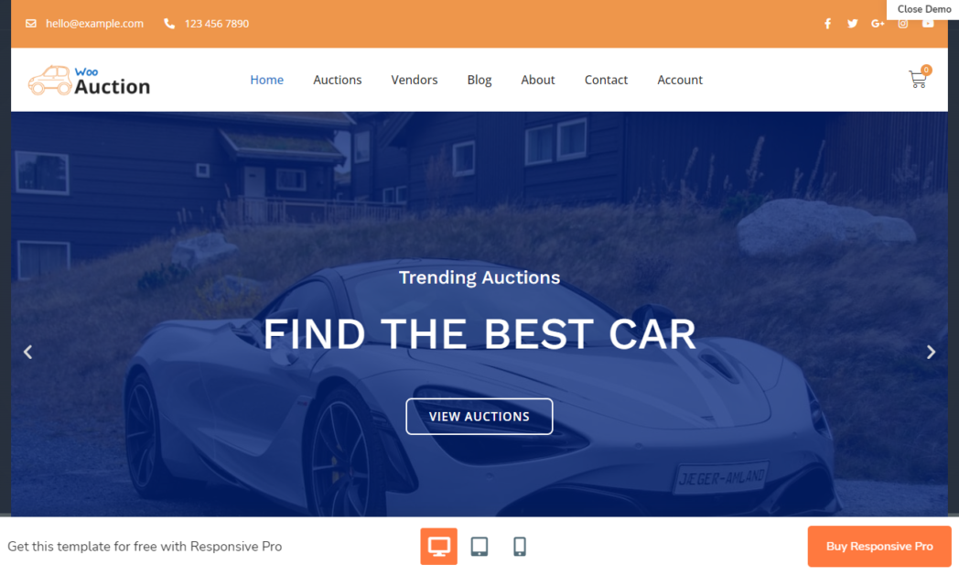Switch to mobile phone preview mode

pos(519,546)
